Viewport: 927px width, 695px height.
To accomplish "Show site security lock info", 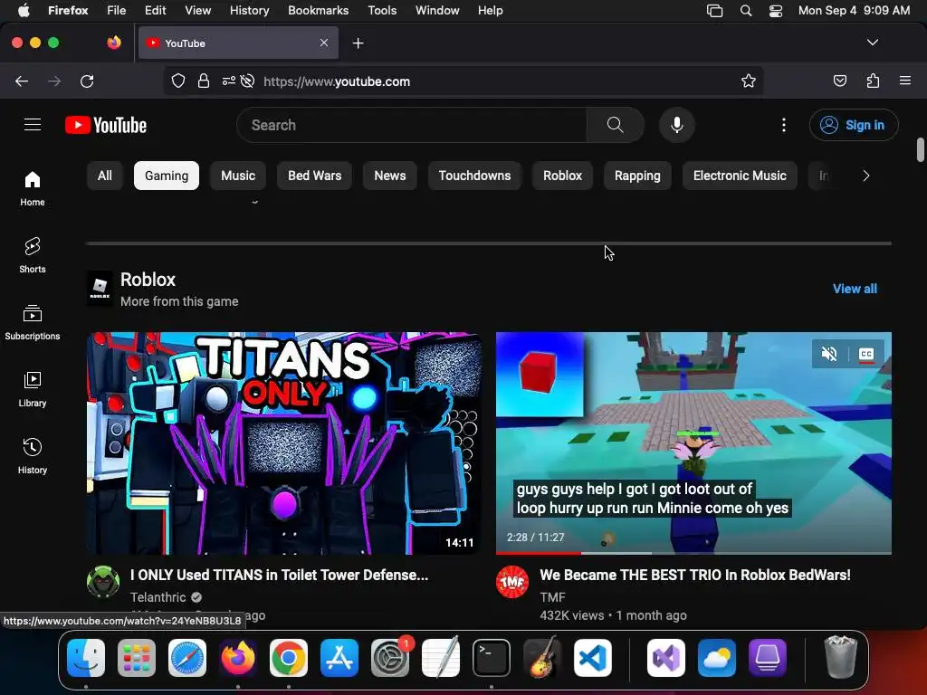I will point(204,81).
